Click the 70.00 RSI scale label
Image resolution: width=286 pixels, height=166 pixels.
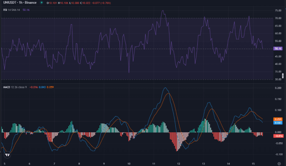(x=278, y=18)
